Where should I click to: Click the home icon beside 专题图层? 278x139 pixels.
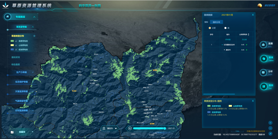(7, 17)
